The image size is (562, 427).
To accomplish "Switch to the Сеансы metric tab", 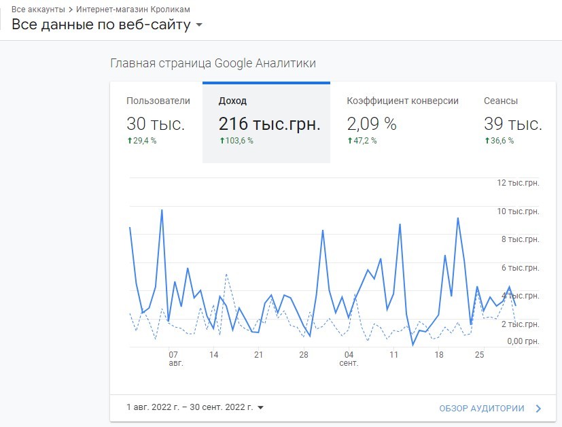I will (513, 122).
